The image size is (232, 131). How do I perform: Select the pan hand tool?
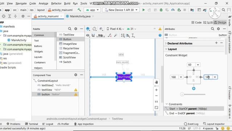(156, 82)
